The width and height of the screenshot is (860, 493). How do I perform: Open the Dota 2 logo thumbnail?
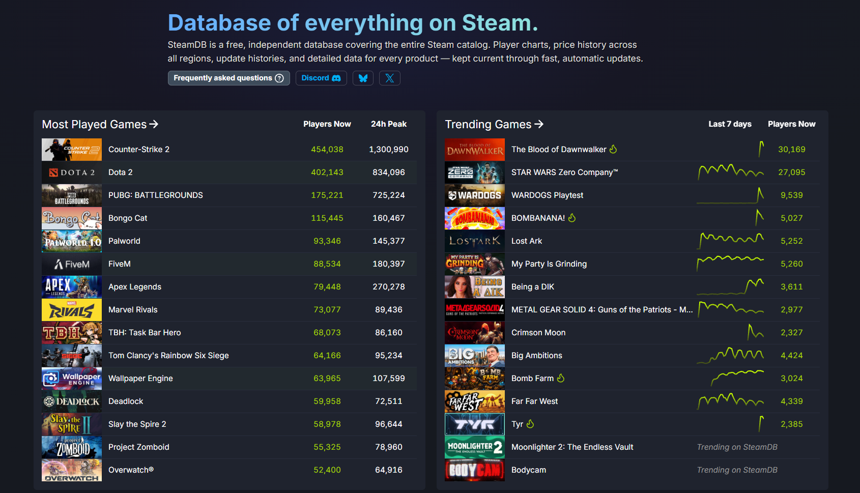[72, 172]
